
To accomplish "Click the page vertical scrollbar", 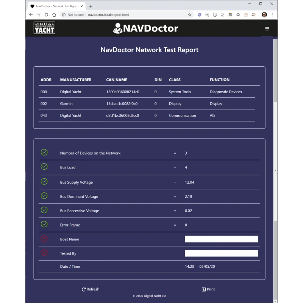I will pos(275,114).
